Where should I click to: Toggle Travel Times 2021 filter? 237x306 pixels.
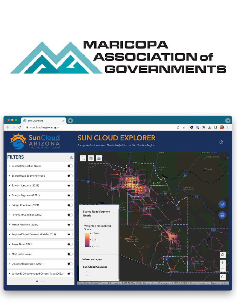(x=70, y=244)
